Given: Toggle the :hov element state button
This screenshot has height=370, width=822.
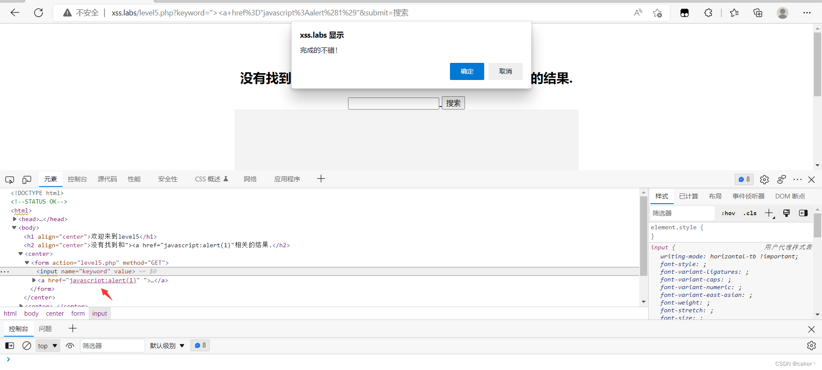Looking at the screenshot, I should pyautogui.click(x=728, y=213).
